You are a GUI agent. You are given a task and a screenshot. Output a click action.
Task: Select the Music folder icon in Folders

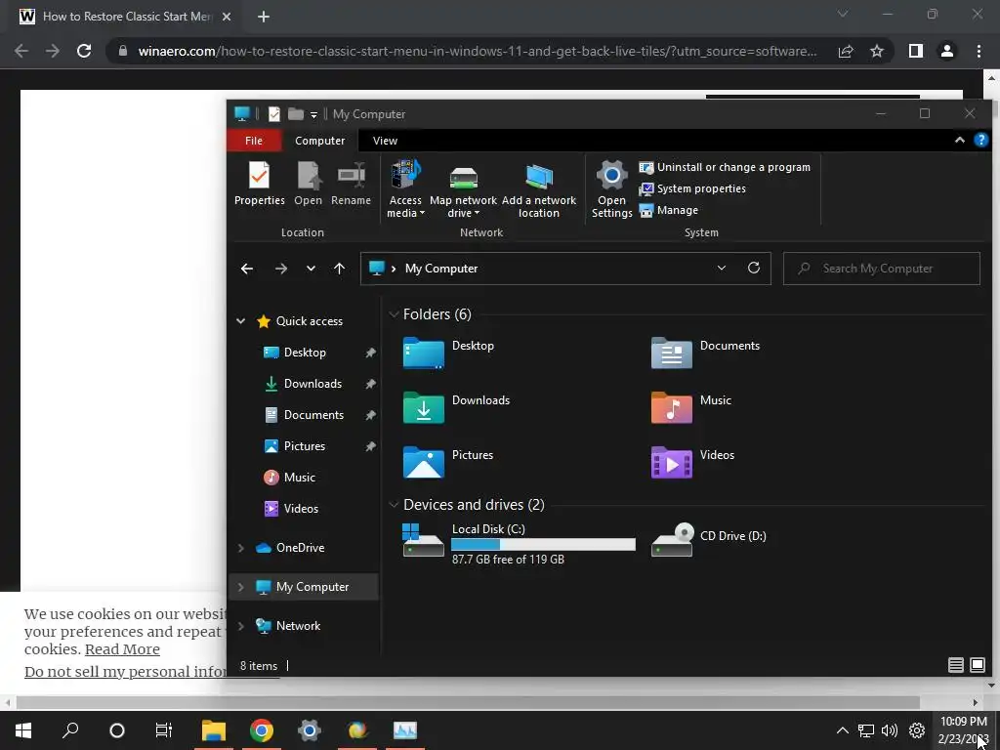[672, 407]
